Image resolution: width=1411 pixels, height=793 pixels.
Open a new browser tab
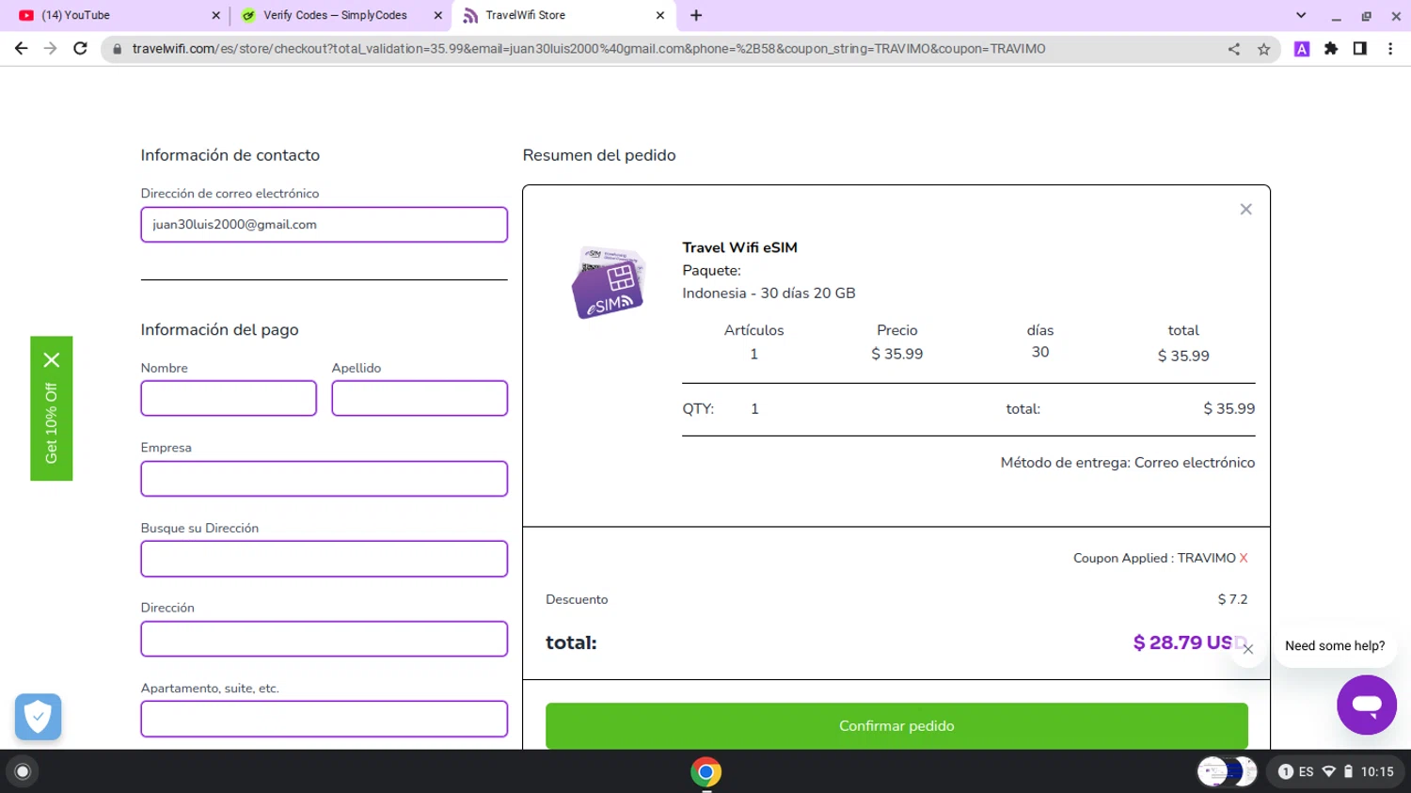click(x=696, y=15)
